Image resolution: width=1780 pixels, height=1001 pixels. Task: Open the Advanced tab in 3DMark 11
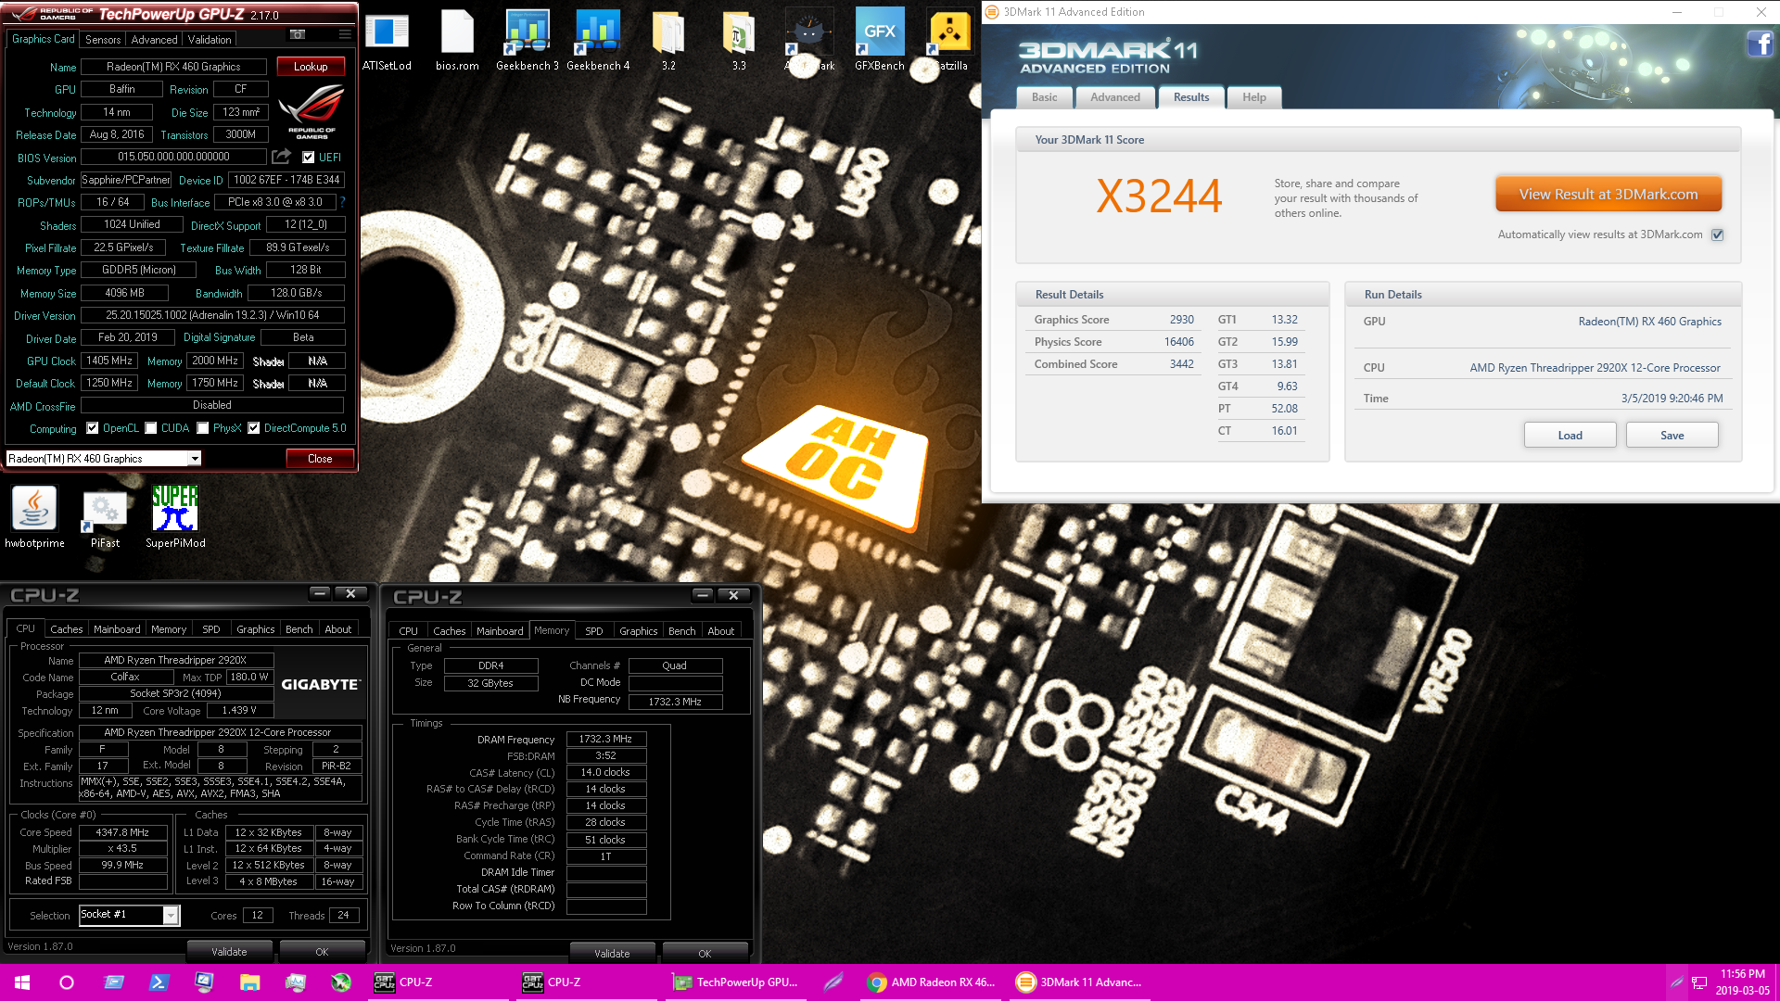[1115, 97]
